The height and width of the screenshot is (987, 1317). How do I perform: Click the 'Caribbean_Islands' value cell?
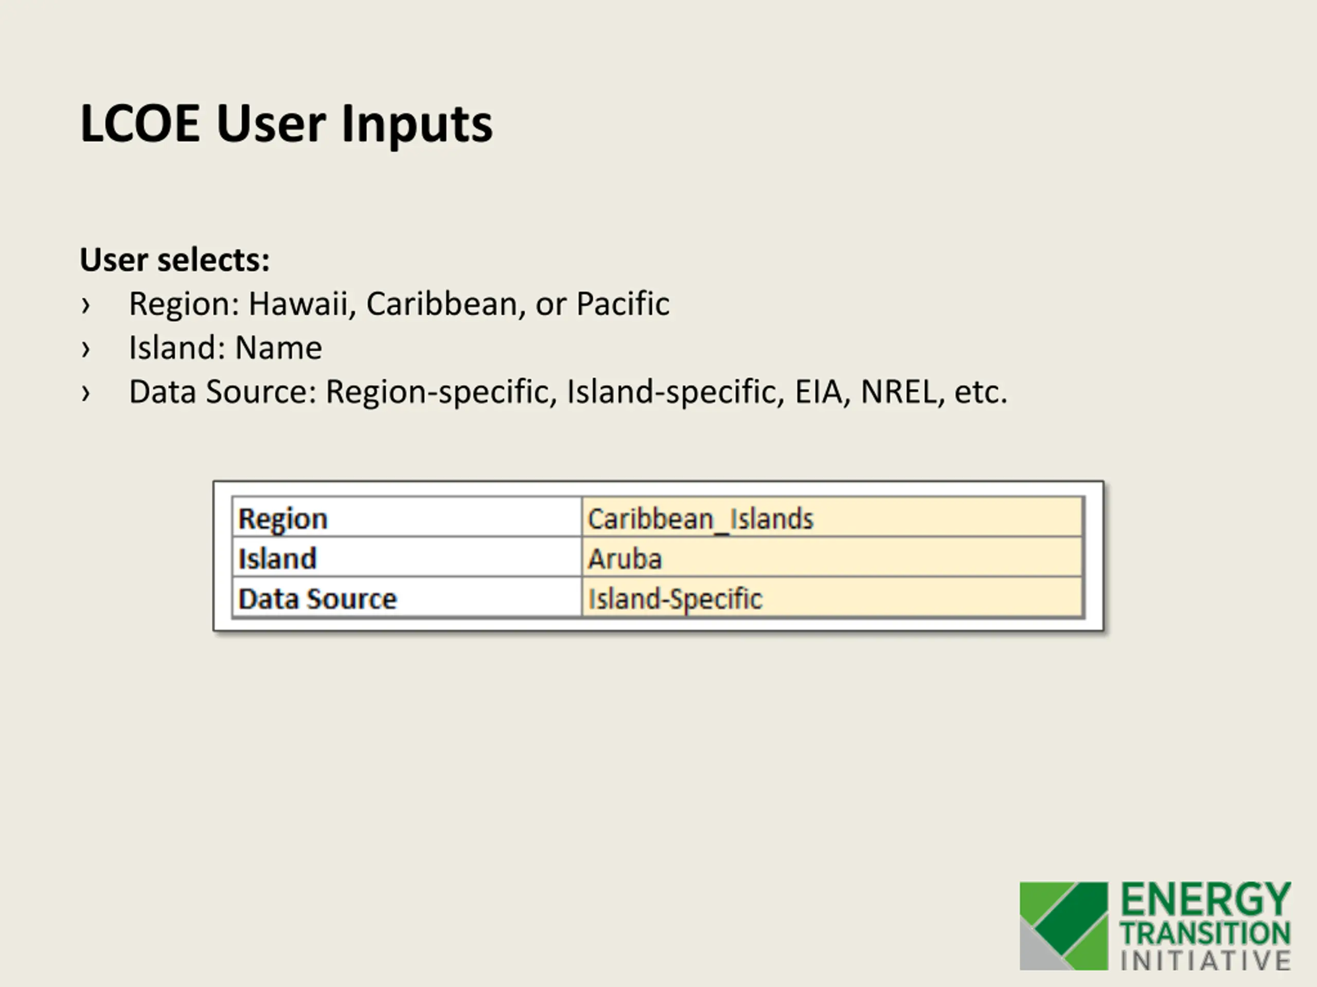click(832, 517)
